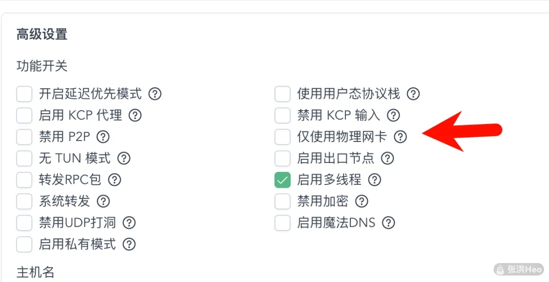Click question mark next to 转发RPC包
The height and width of the screenshot is (282, 549).
tap(114, 180)
